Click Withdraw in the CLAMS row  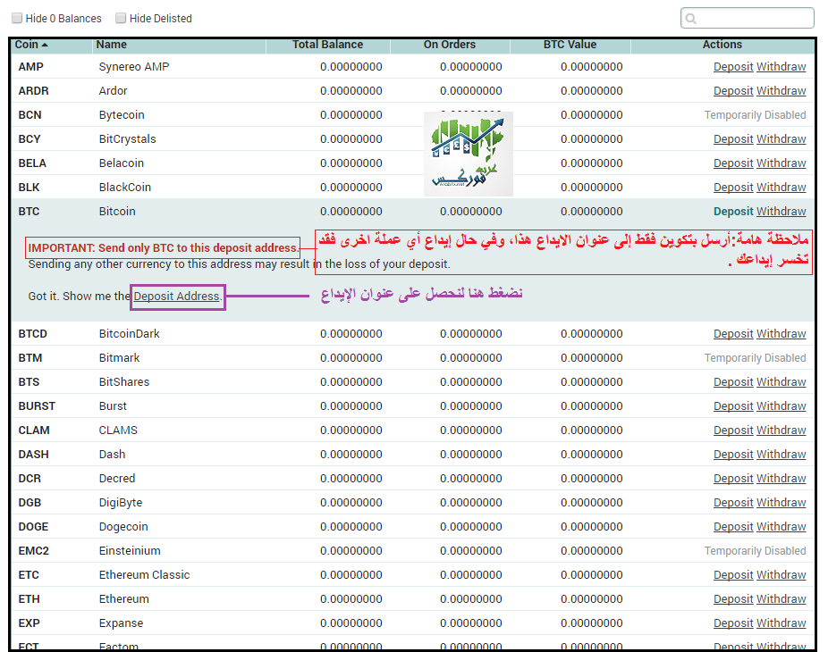pos(782,430)
